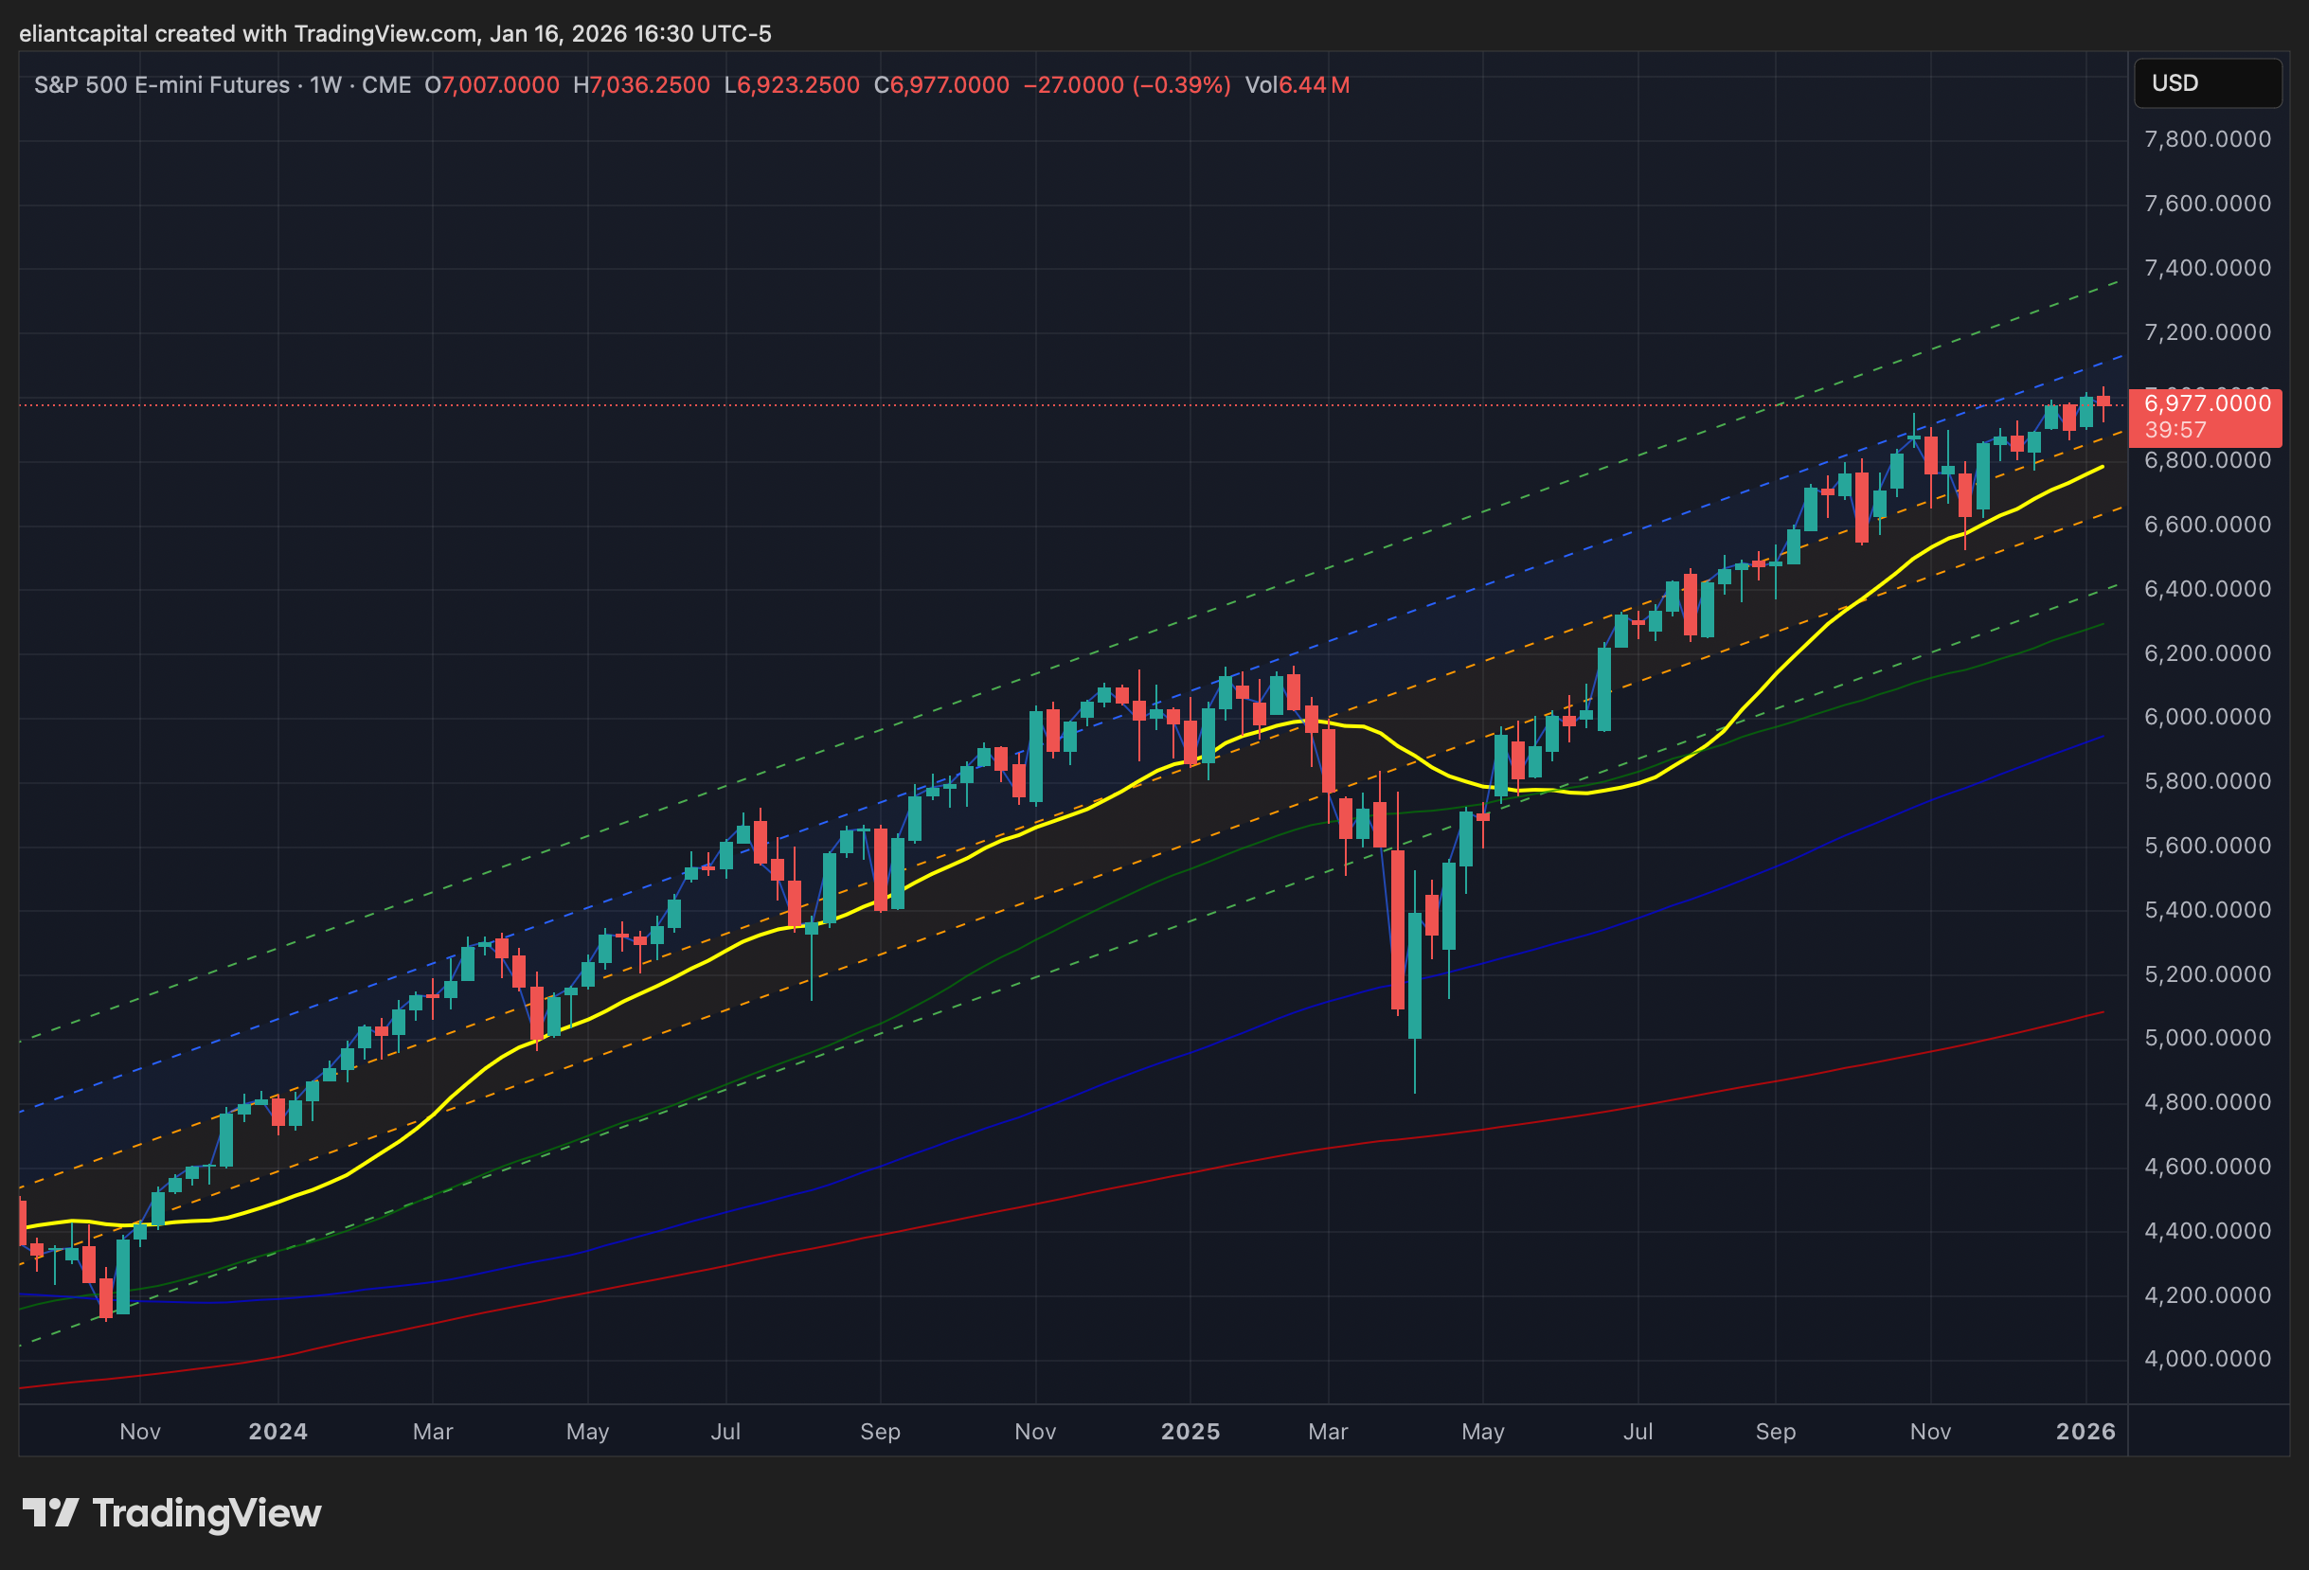Click the 4,000.0000 price scale label
Screen dimensions: 2309x1570
click(2207, 1360)
